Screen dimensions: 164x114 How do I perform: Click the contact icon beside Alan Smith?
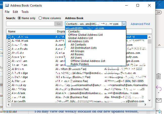tap(9, 101)
